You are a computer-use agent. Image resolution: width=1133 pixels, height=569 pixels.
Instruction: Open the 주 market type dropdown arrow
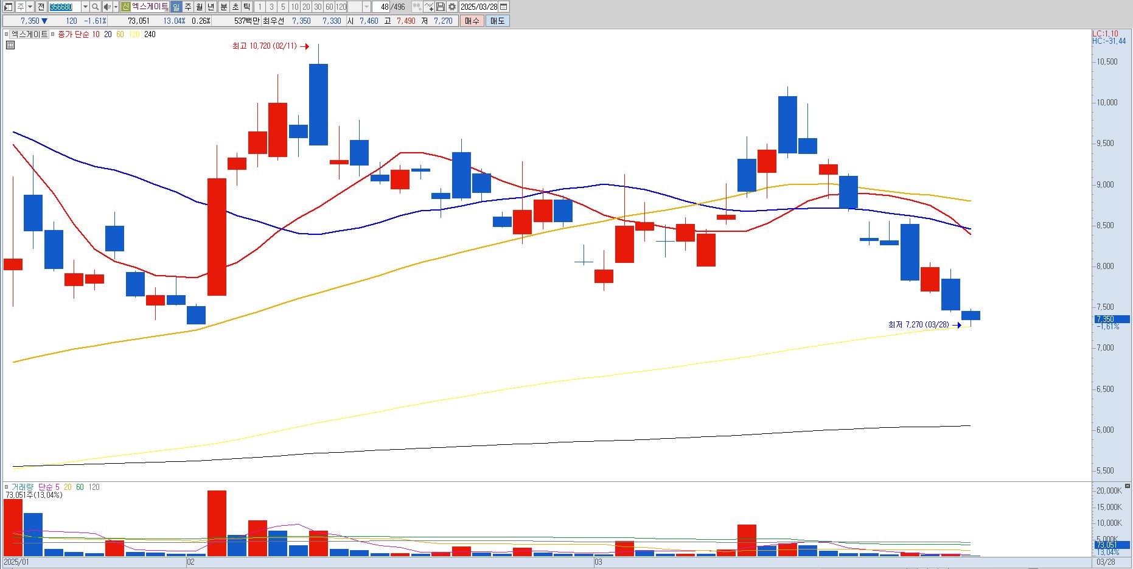tap(30, 7)
